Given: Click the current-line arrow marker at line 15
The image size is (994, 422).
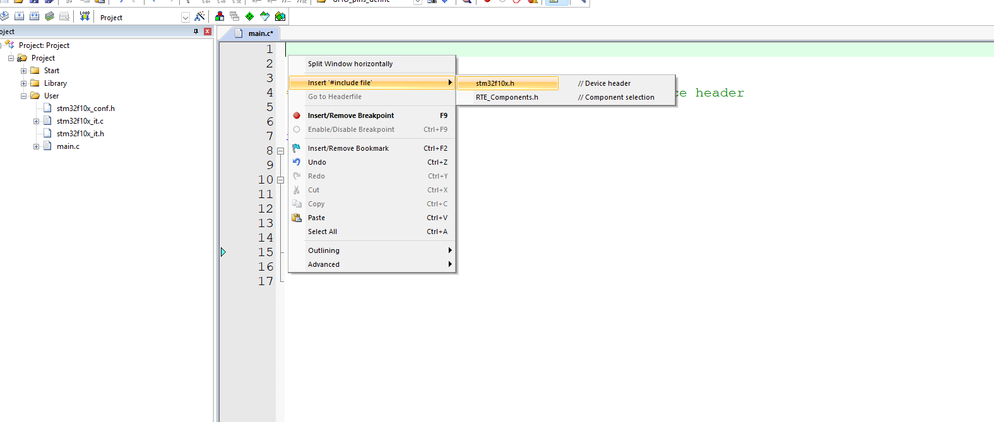Looking at the screenshot, I should [223, 252].
